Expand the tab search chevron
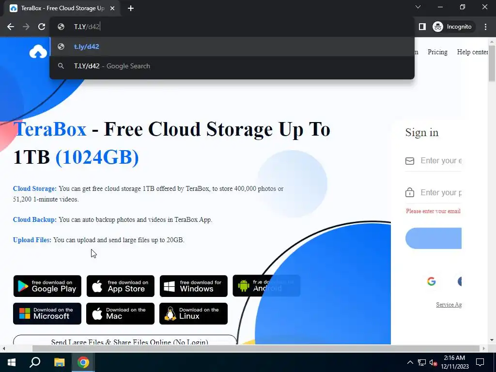496x372 pixels. pyautogui.click(x=418, y=7)
